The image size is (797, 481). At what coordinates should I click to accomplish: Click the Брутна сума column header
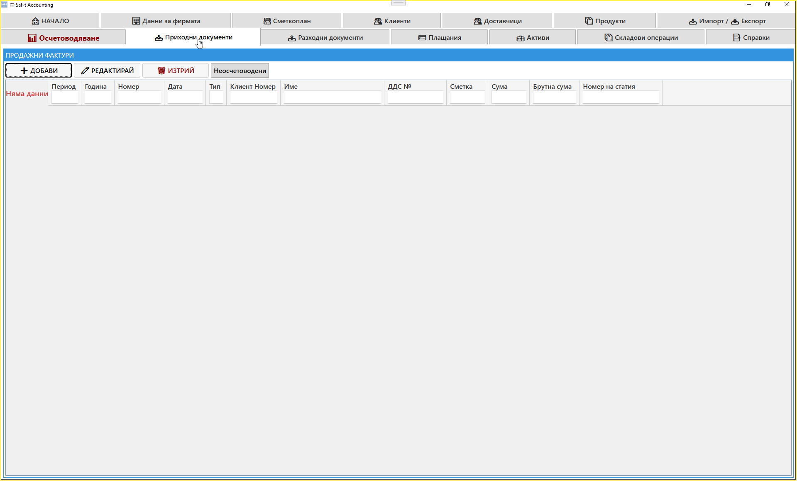coord(552,87)
